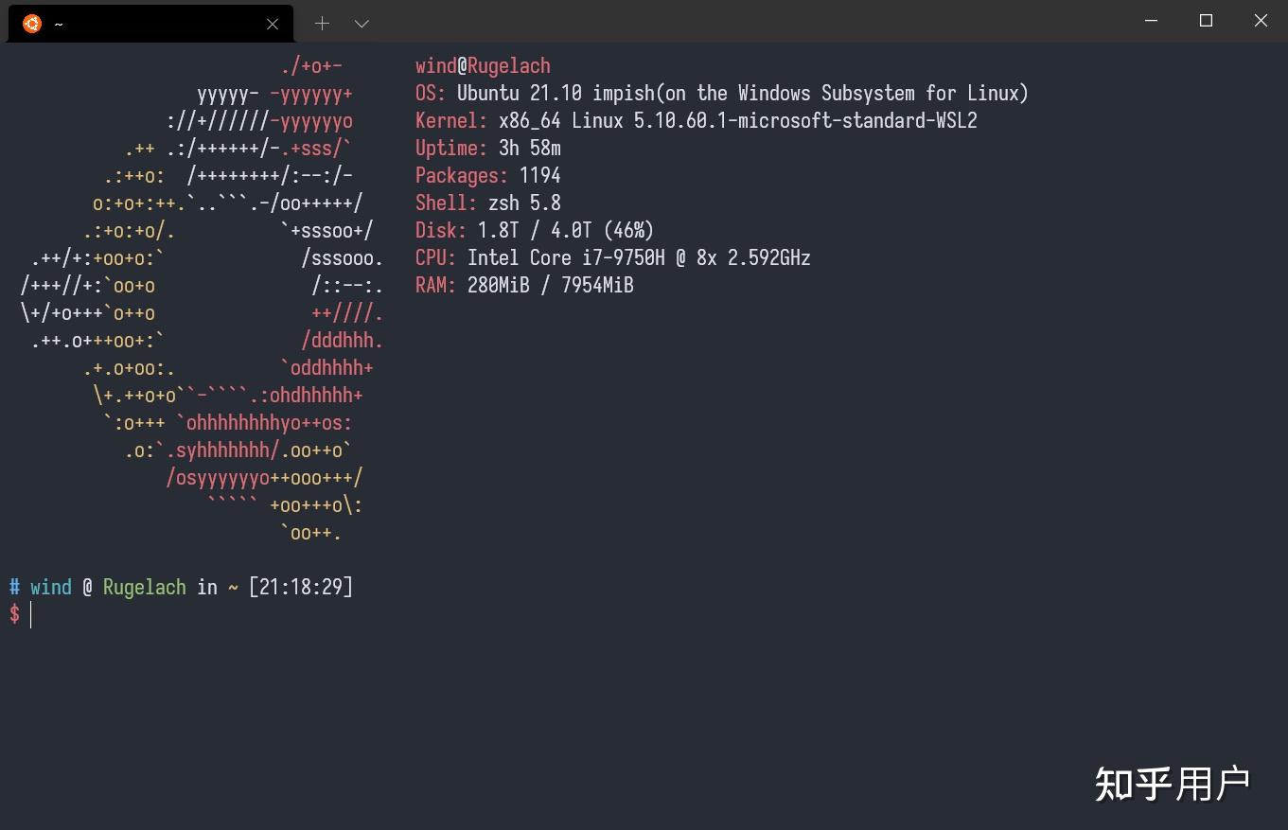1288x830 pixels.
Task: Click the Ubuntu icon in the tab
Action: pyautogui.click(x=32, y=24)
